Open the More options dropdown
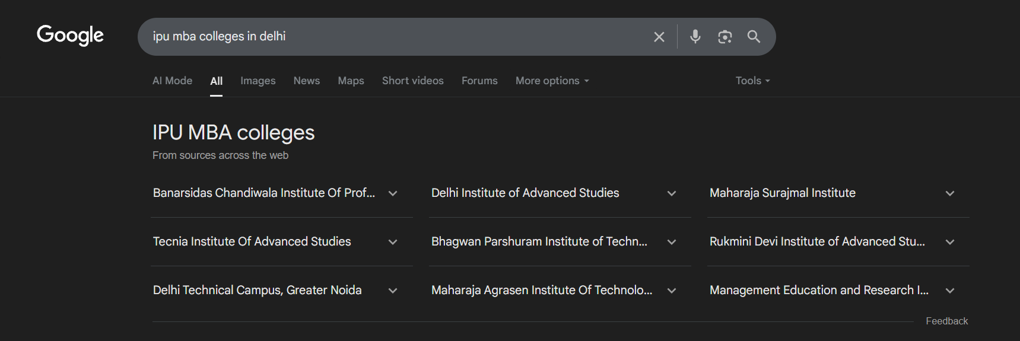 552,81
